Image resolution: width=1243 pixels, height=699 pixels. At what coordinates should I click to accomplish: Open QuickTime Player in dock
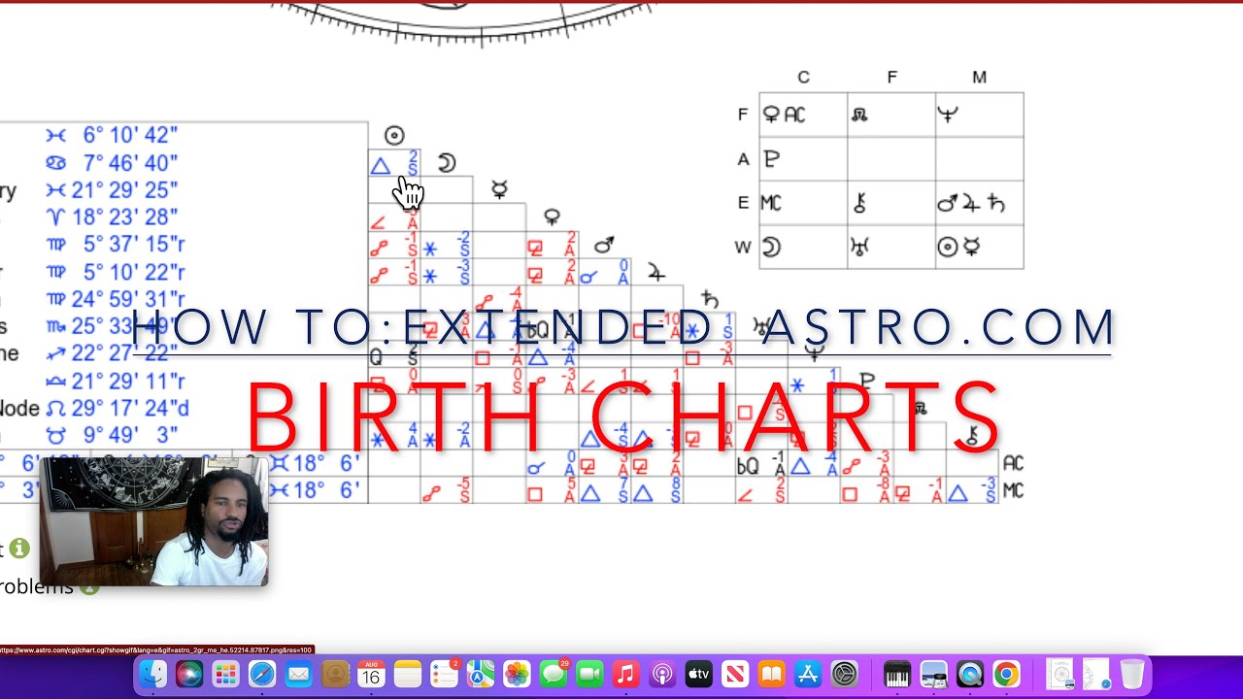pyautogui.click(x=970, y=674)
